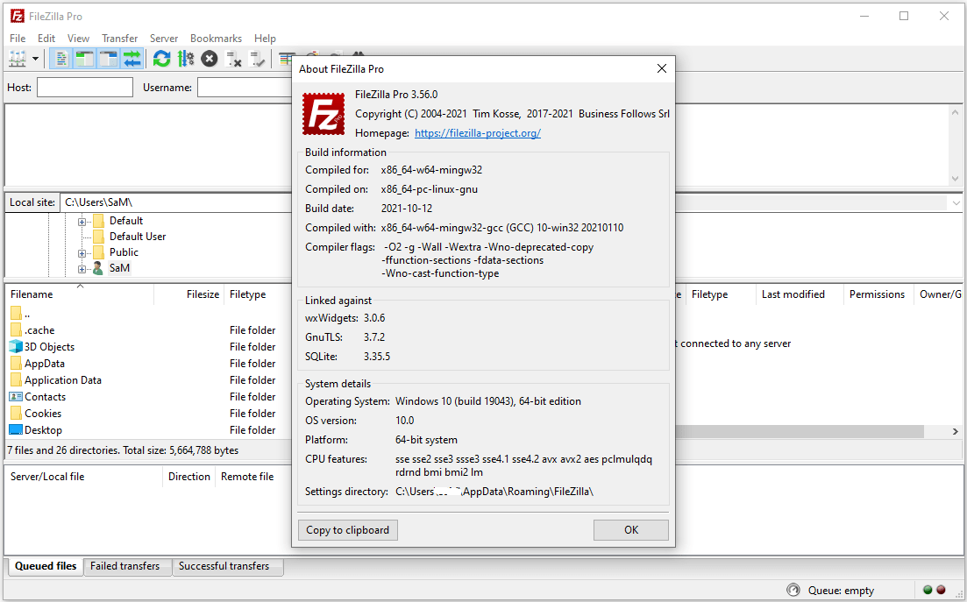Cancel the current operation
Image resolution: width=967 pixels, height=602 pixels.
point(210,60)
